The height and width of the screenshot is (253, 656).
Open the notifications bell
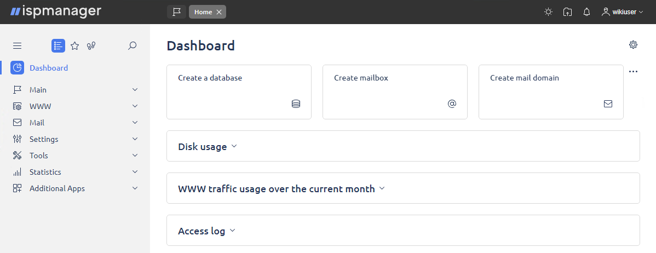click(586, 12)
